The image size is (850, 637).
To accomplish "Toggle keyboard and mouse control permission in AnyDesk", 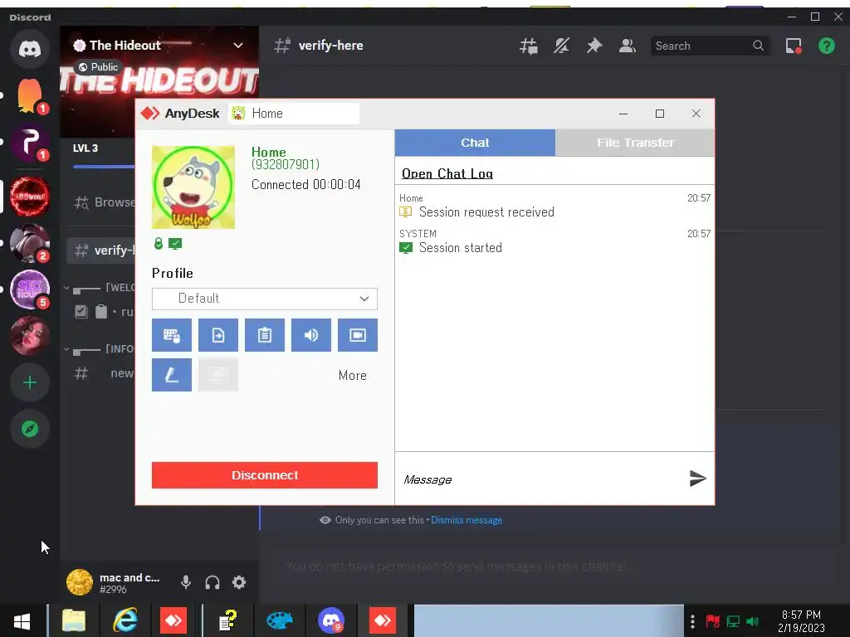I will [171, 335].
